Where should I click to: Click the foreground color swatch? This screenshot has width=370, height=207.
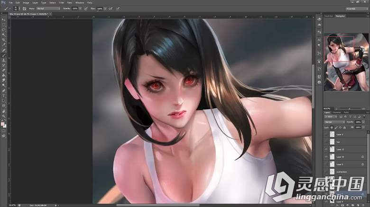coord(2,124)
